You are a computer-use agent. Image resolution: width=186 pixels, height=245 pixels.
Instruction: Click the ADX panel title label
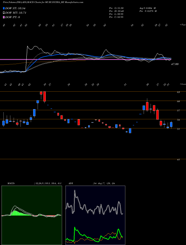click(71, 183)
